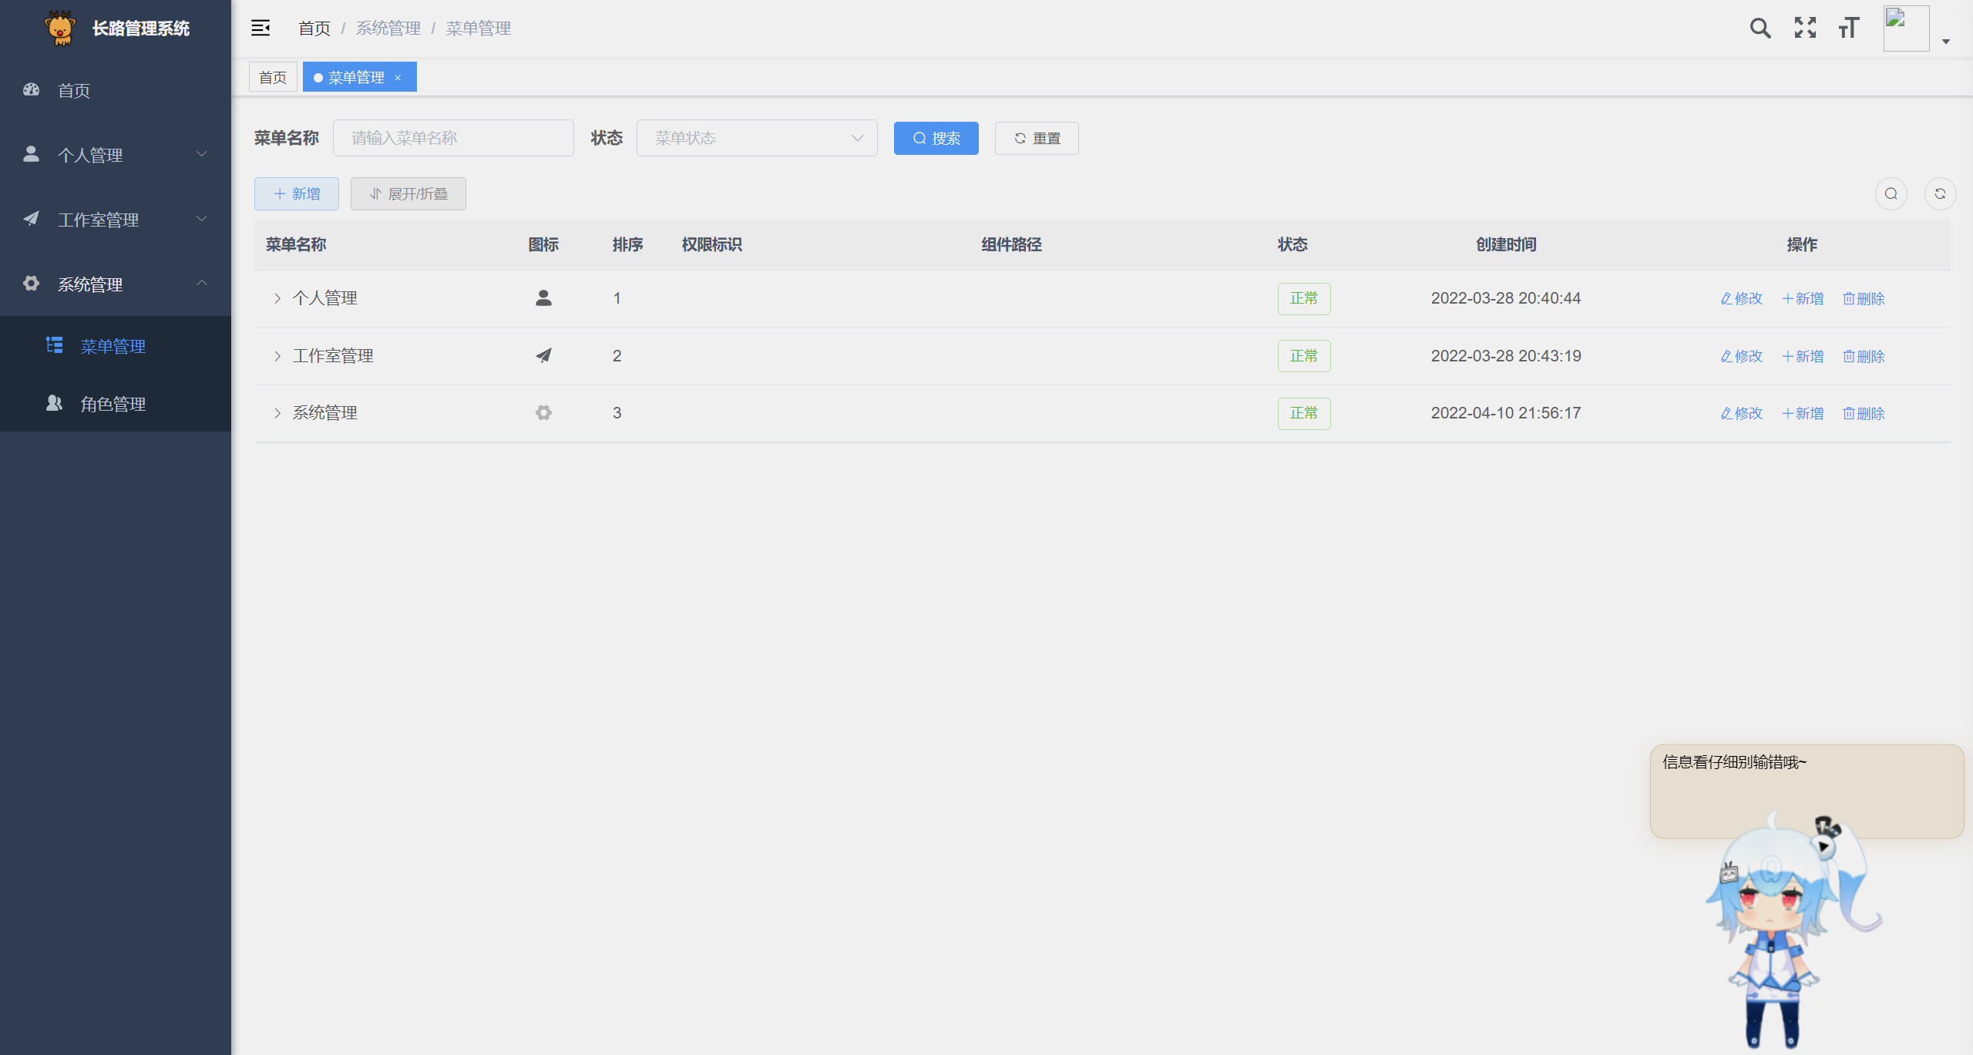Edit the 个人管理 row
The image size is (1973, 1055).
tap(1741, 298)
